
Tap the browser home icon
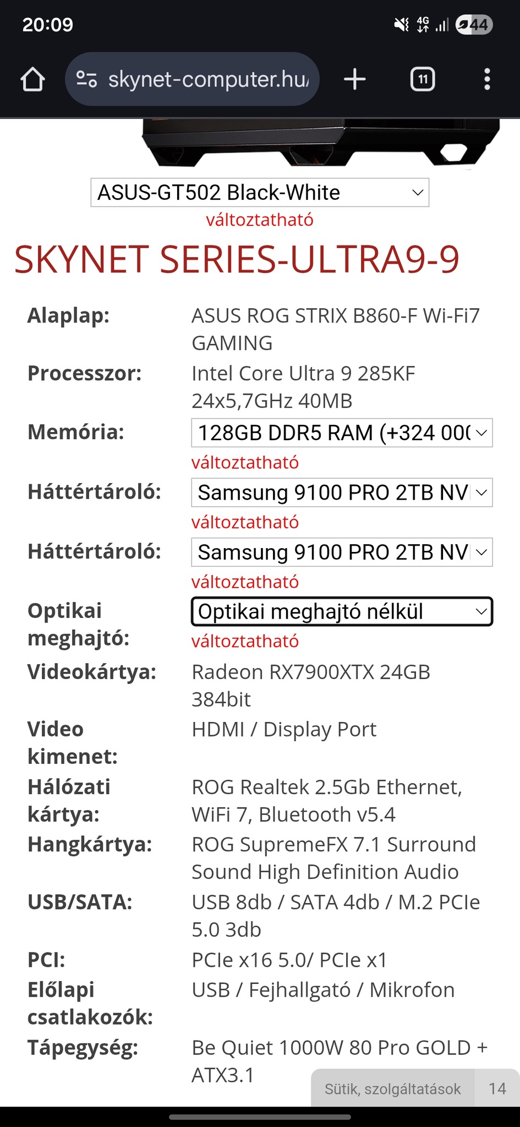click(x=32, y=79)
